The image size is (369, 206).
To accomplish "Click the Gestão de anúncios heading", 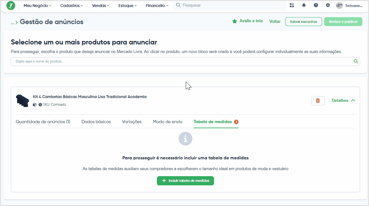I will (51, 22).
